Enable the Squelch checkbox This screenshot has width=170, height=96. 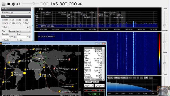(x=3, y=40)
